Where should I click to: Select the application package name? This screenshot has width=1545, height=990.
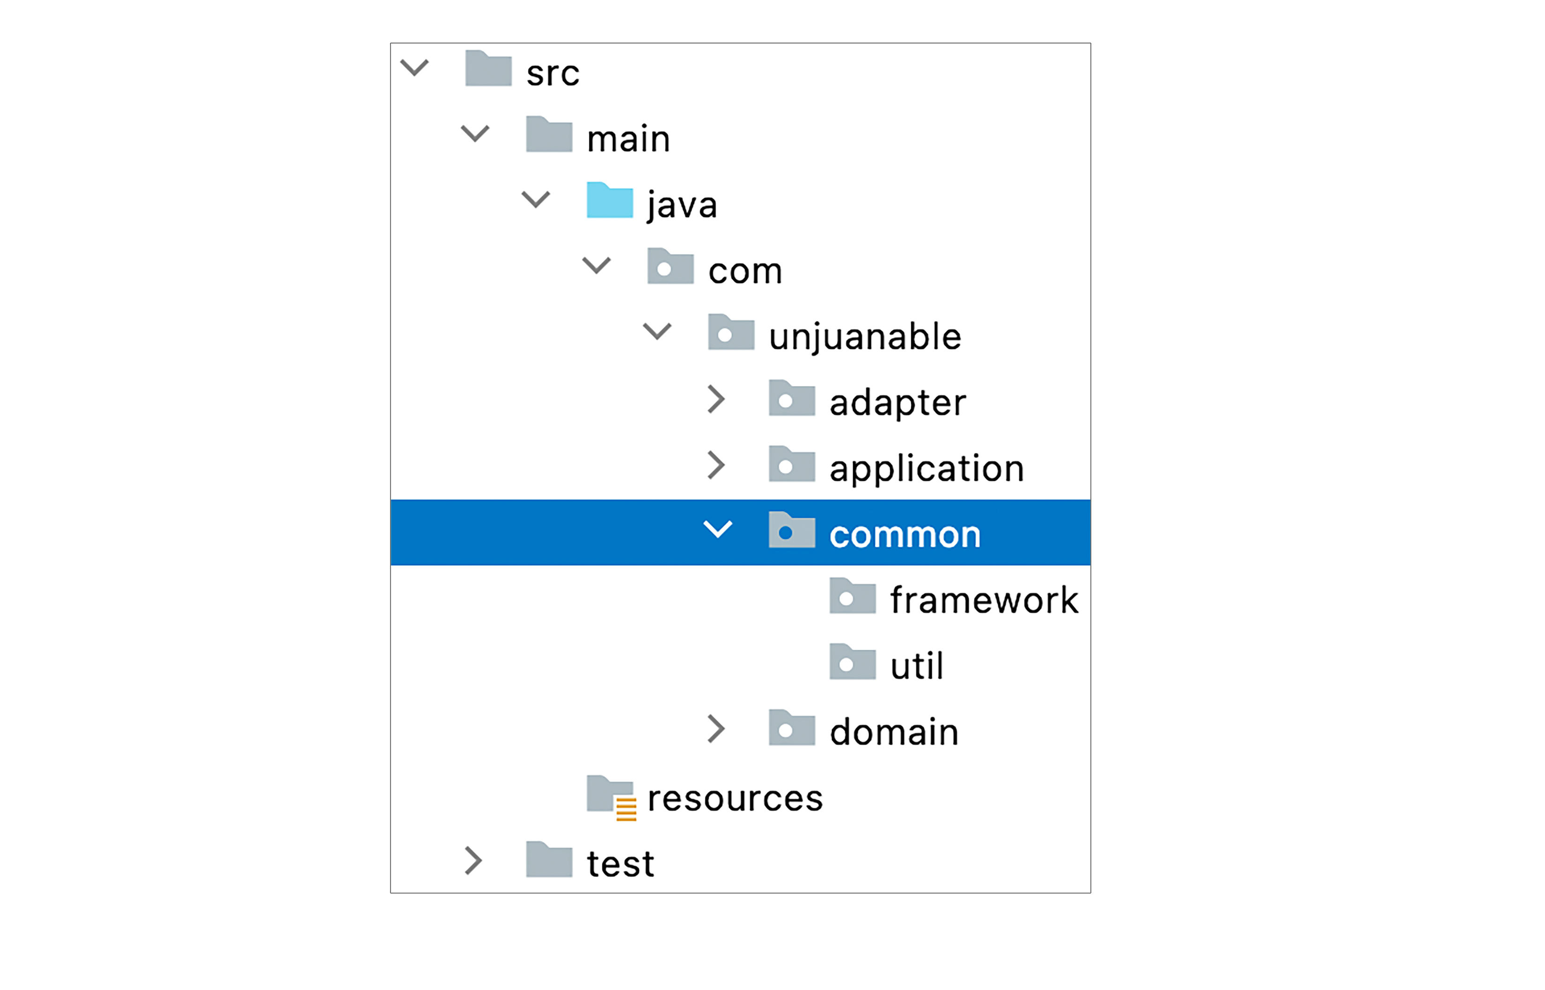pos(926,468)
